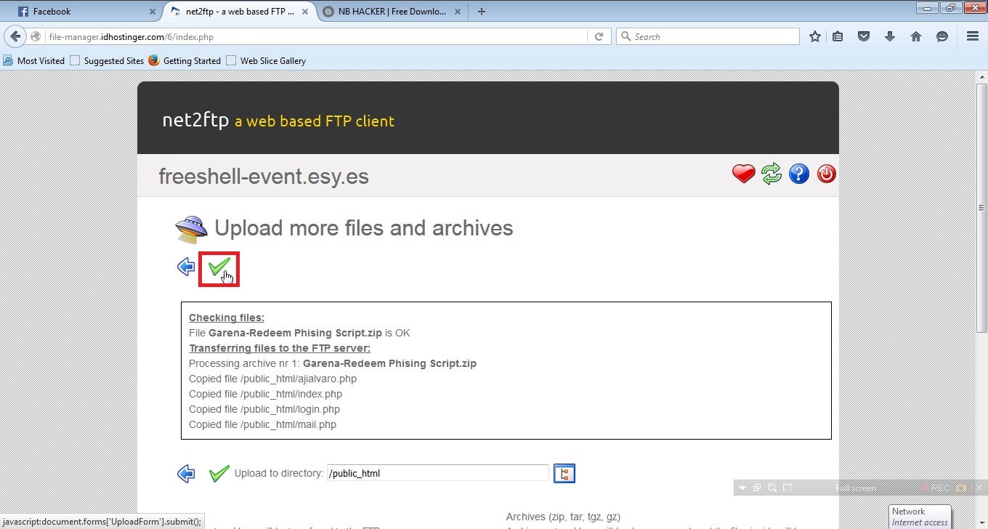Reload the current page

(599, 36)
